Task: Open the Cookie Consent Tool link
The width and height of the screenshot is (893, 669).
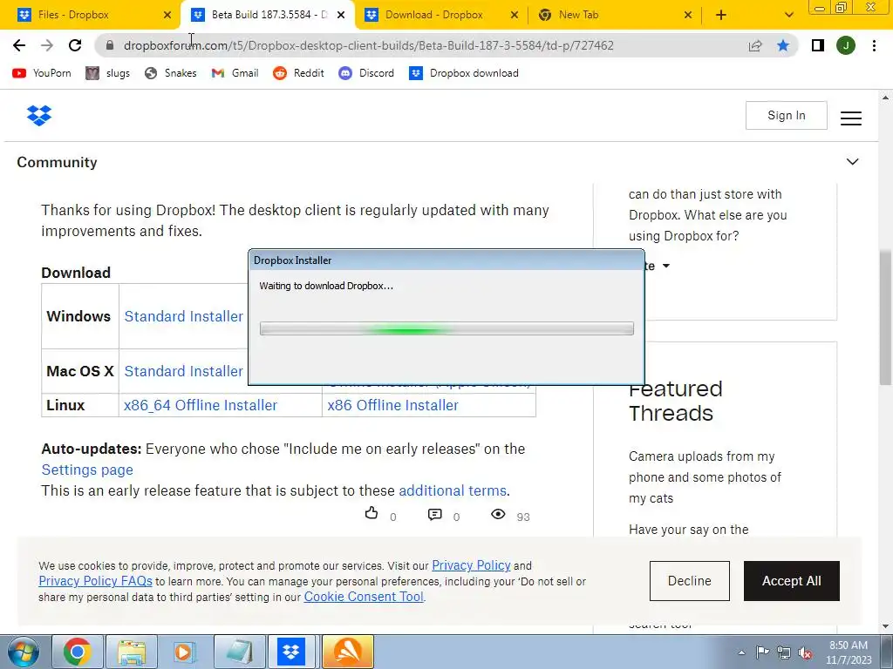Action: click(364, 597)
